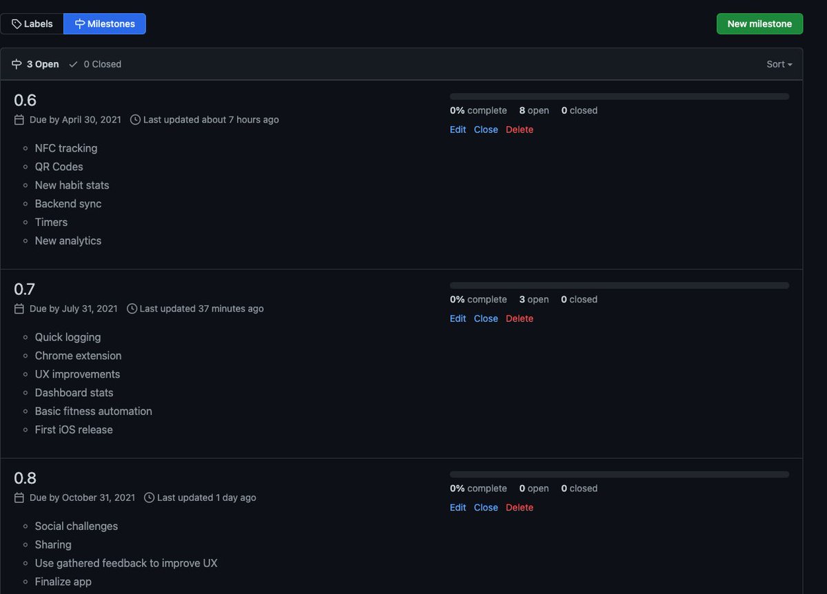Select the 'Basic fitness automation' list item

point(94,411)
